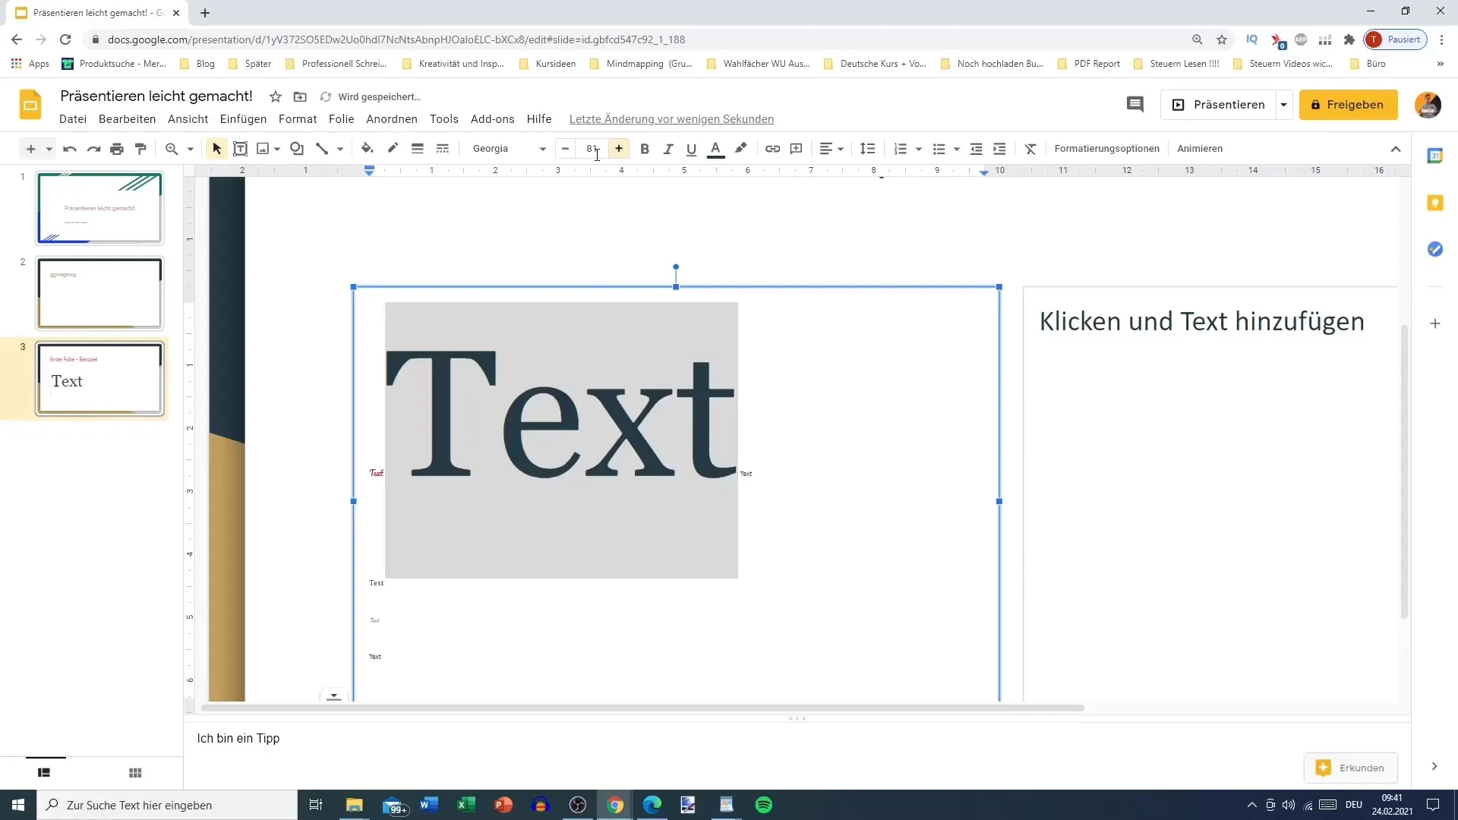Click the Erkunden button

click(x=1350, y=768)
